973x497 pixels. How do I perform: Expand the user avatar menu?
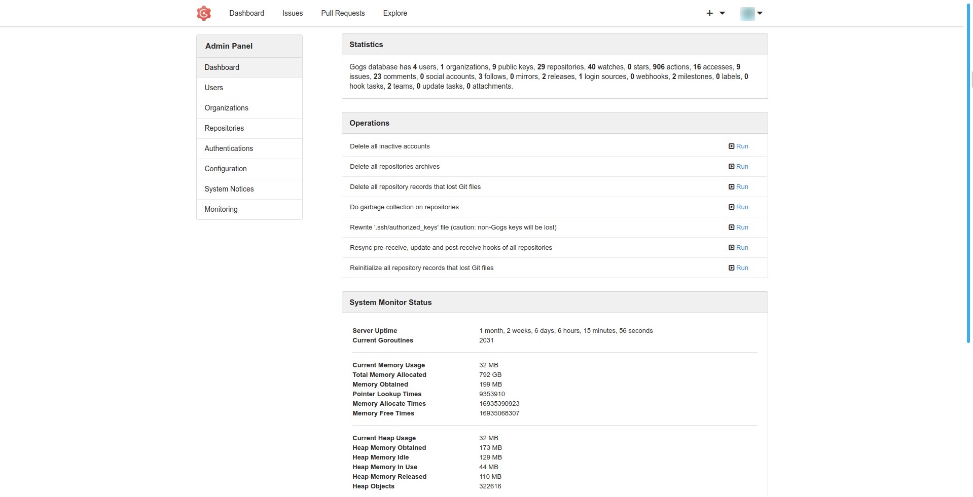point(751,14)
